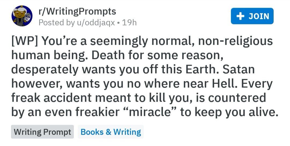Click the 19h post timestamp
This screenshot has height=146, width=290.
tap(129, 22)
